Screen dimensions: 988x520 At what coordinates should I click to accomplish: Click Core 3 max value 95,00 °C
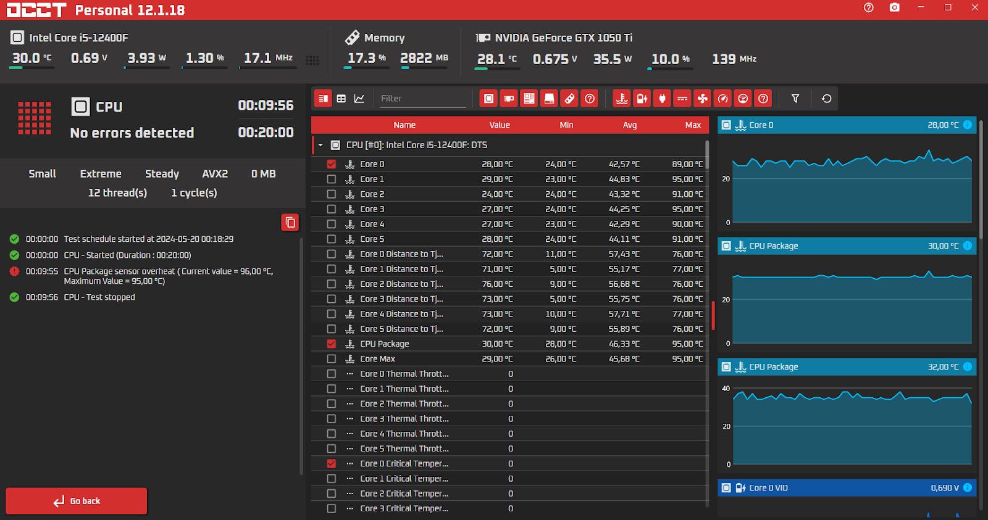(x=687, y=209)
